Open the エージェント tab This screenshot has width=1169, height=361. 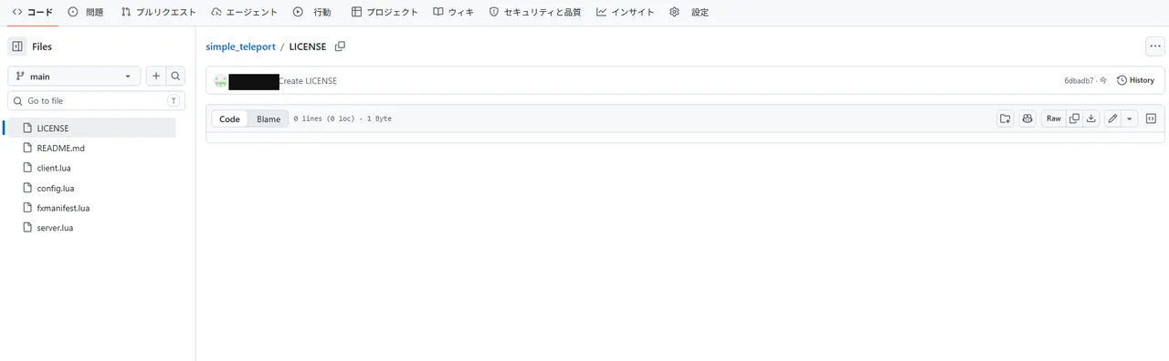(244, 13)
